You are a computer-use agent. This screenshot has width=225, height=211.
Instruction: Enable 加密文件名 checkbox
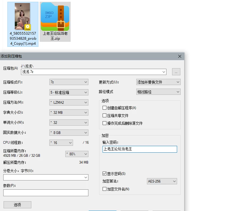[x=104, y=189]
